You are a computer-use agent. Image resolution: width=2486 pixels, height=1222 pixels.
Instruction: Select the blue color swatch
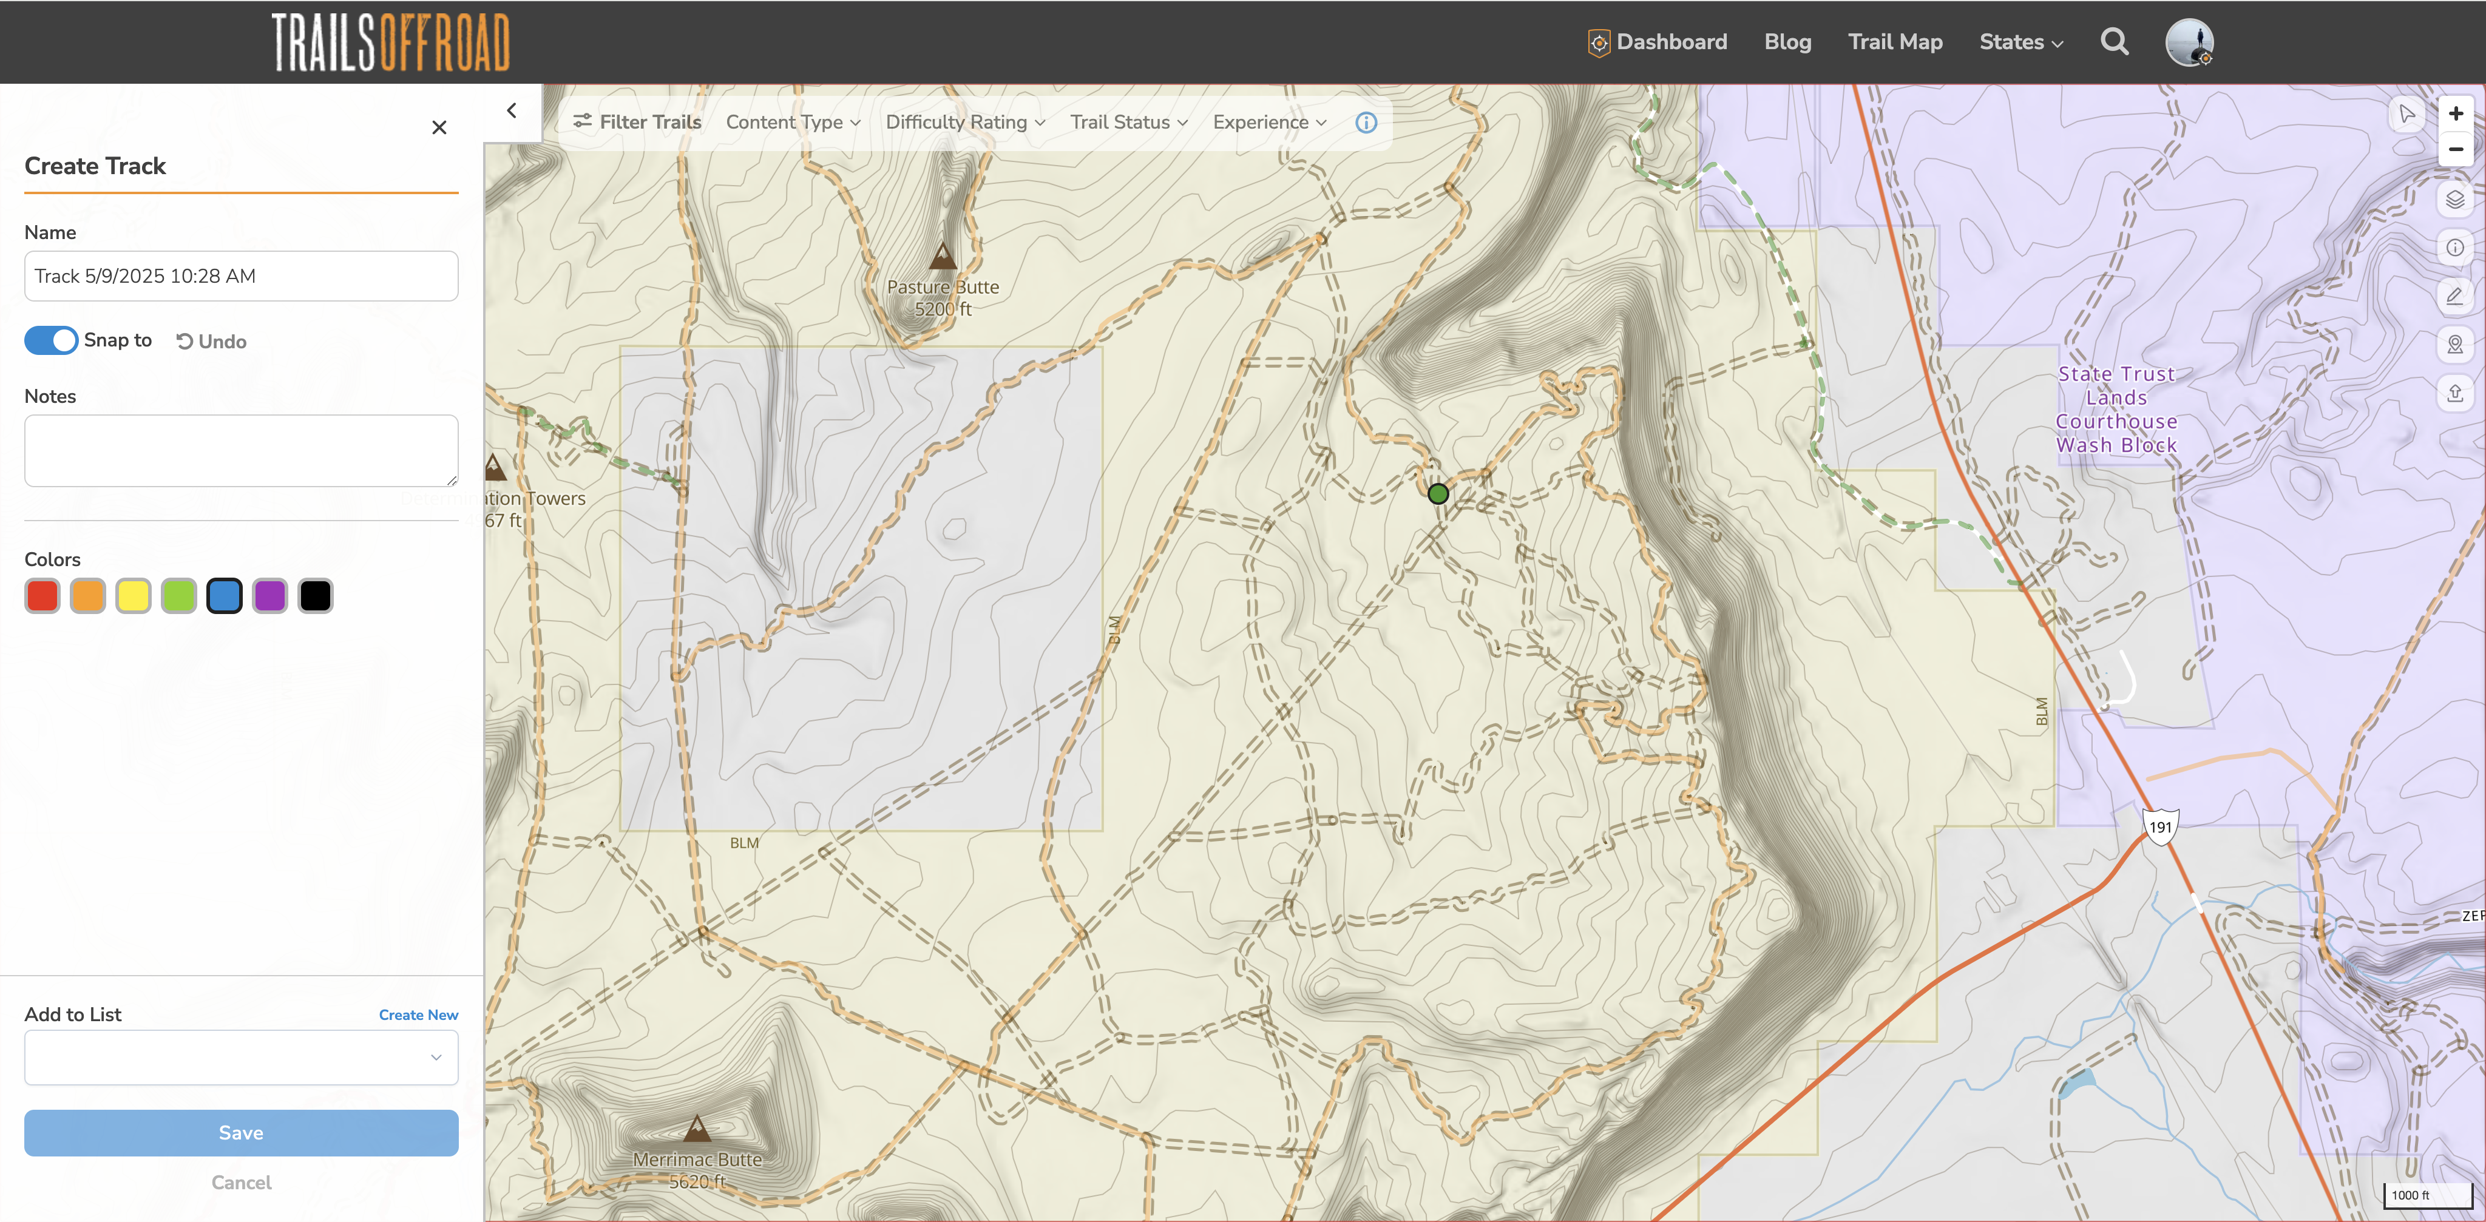point(224,596)
